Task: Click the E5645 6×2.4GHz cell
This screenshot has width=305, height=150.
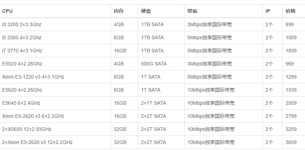Action: (x=21, y=103)
